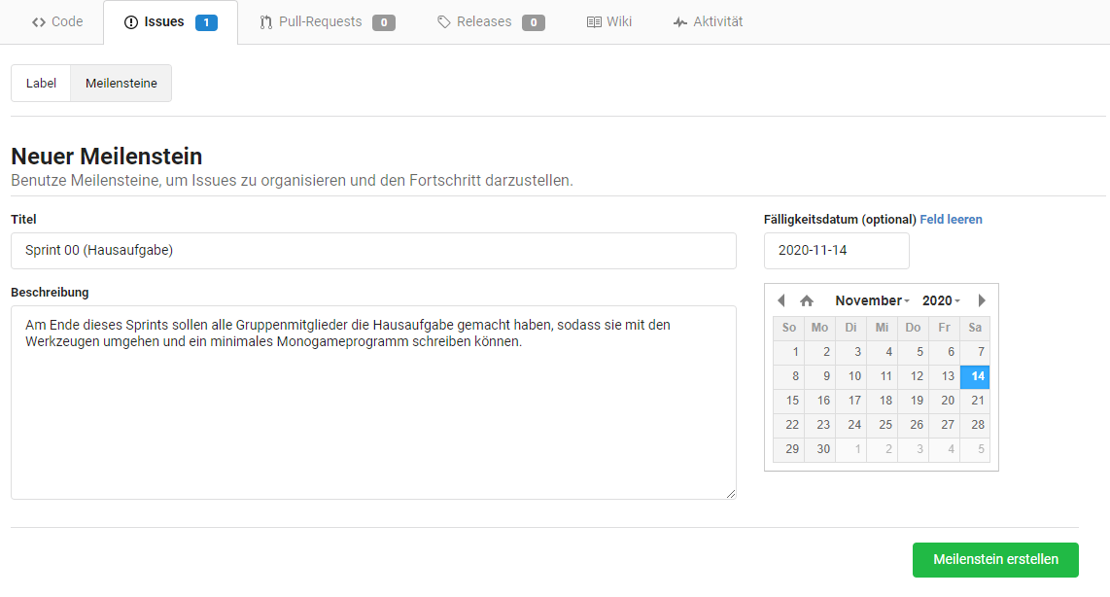Viewport: 1110px width, 597px height.
Task: Open the Issues tab
Action: pyautogui.click(x=163, y=21)
